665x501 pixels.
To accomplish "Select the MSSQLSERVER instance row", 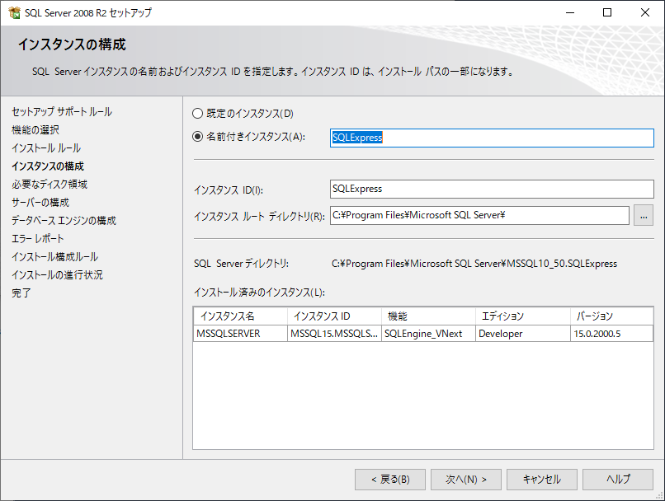I will pos(240,334).
